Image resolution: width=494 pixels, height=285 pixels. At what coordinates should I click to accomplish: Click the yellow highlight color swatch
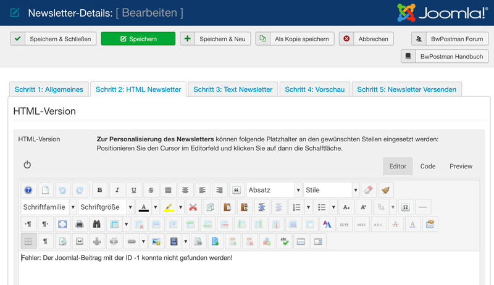(x=168, y=207)
